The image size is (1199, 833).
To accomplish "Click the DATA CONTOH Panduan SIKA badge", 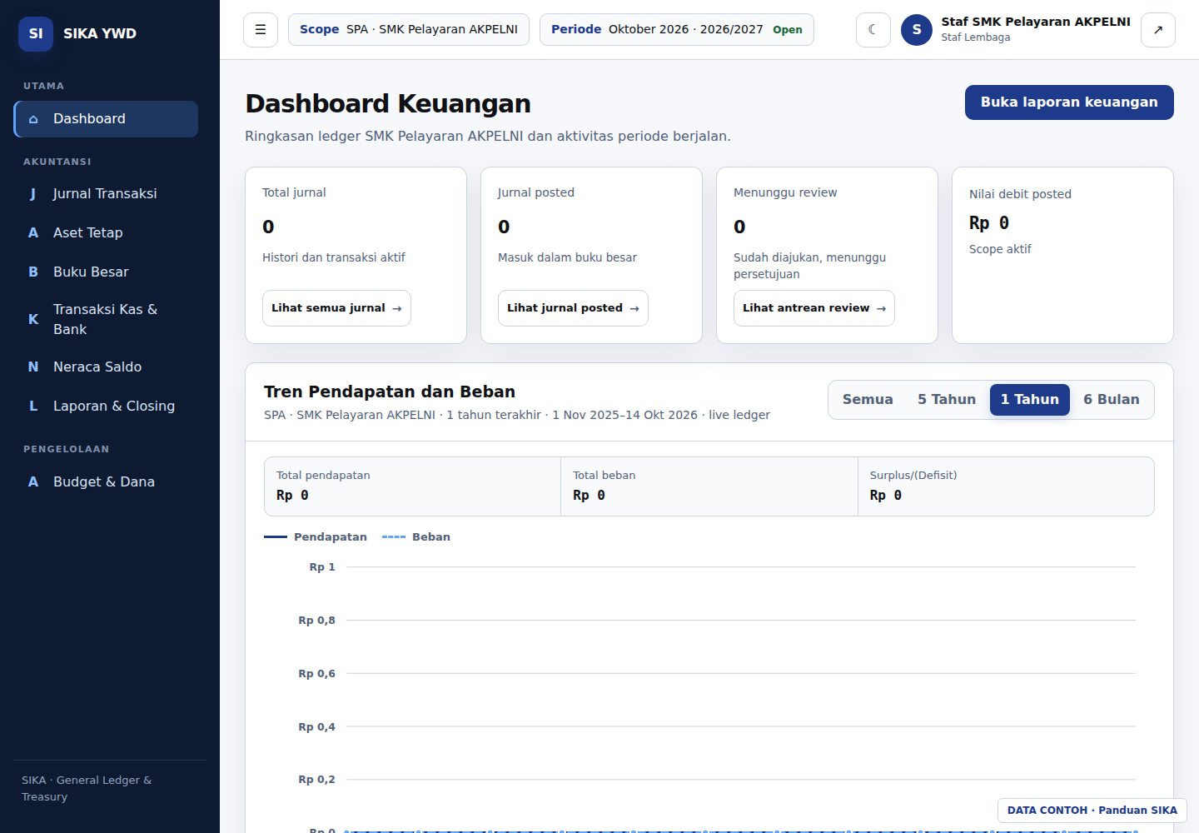I will tap(1092, 811).
